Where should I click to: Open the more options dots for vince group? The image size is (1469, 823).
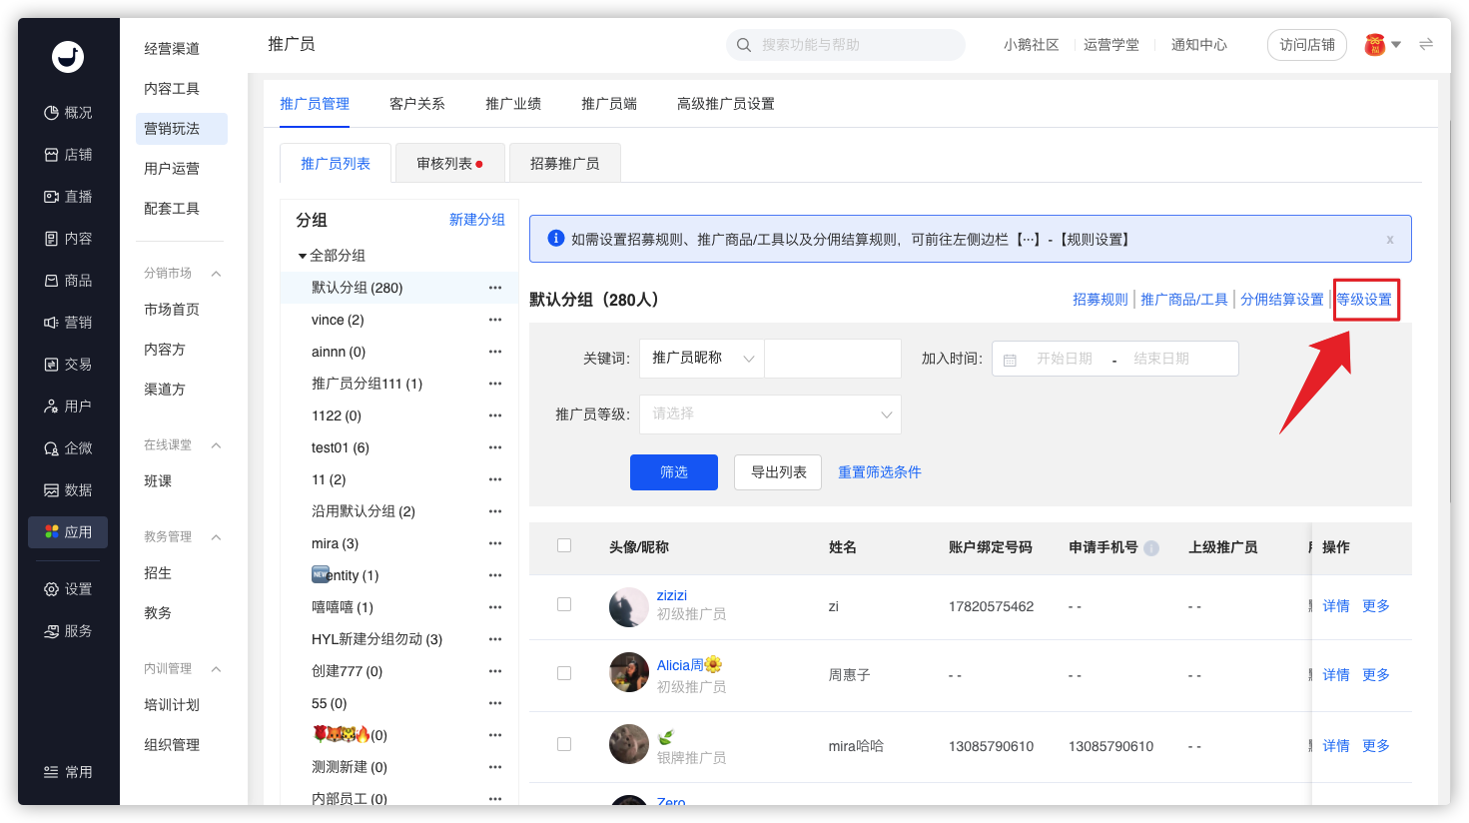(x=495, y=320)
